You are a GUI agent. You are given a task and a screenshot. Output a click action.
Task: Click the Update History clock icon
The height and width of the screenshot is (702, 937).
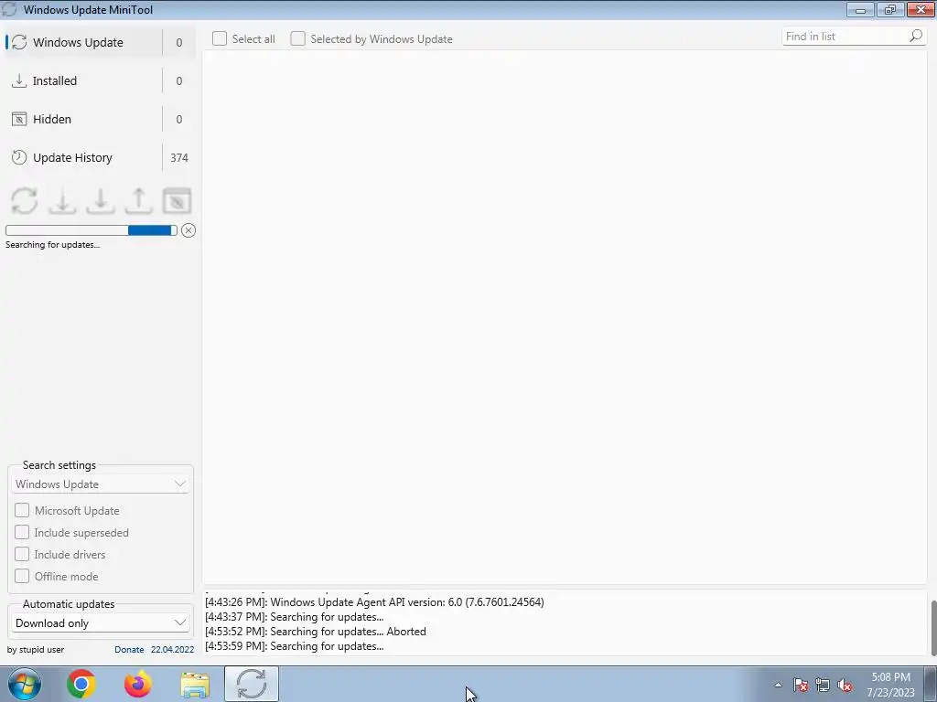[x=19, y=157]
